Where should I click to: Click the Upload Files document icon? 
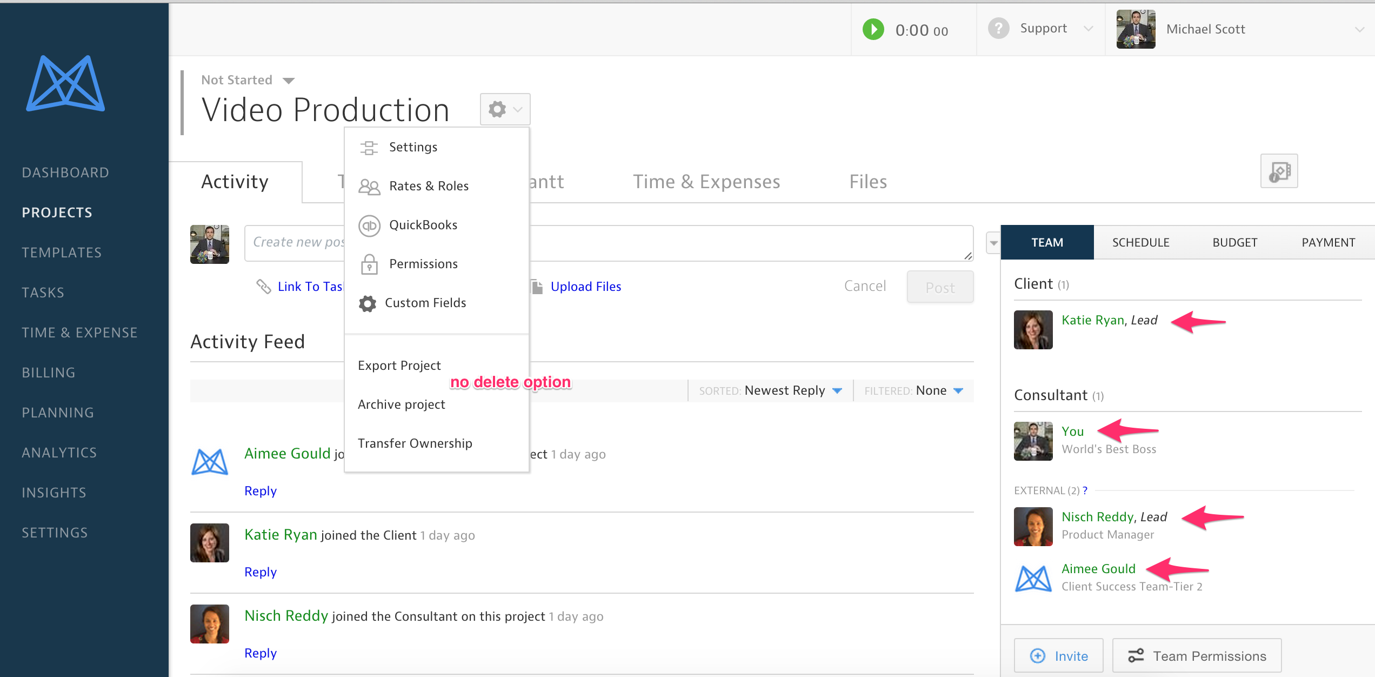point(537,287)
